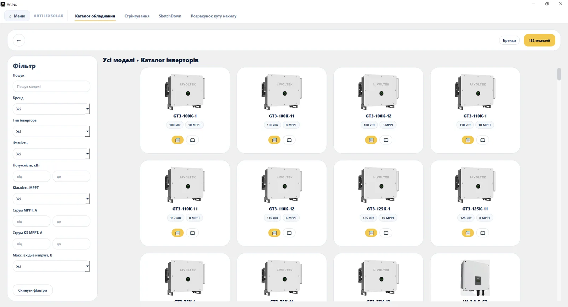The width and height of the screenshot is (568, 307).
Task: Click the '110 кВт' chip on GT3-110K-1
Action: (465, 125)
